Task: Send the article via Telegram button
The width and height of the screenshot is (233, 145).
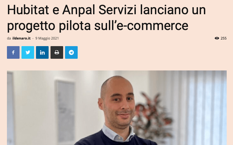Action: pos(71,52)
